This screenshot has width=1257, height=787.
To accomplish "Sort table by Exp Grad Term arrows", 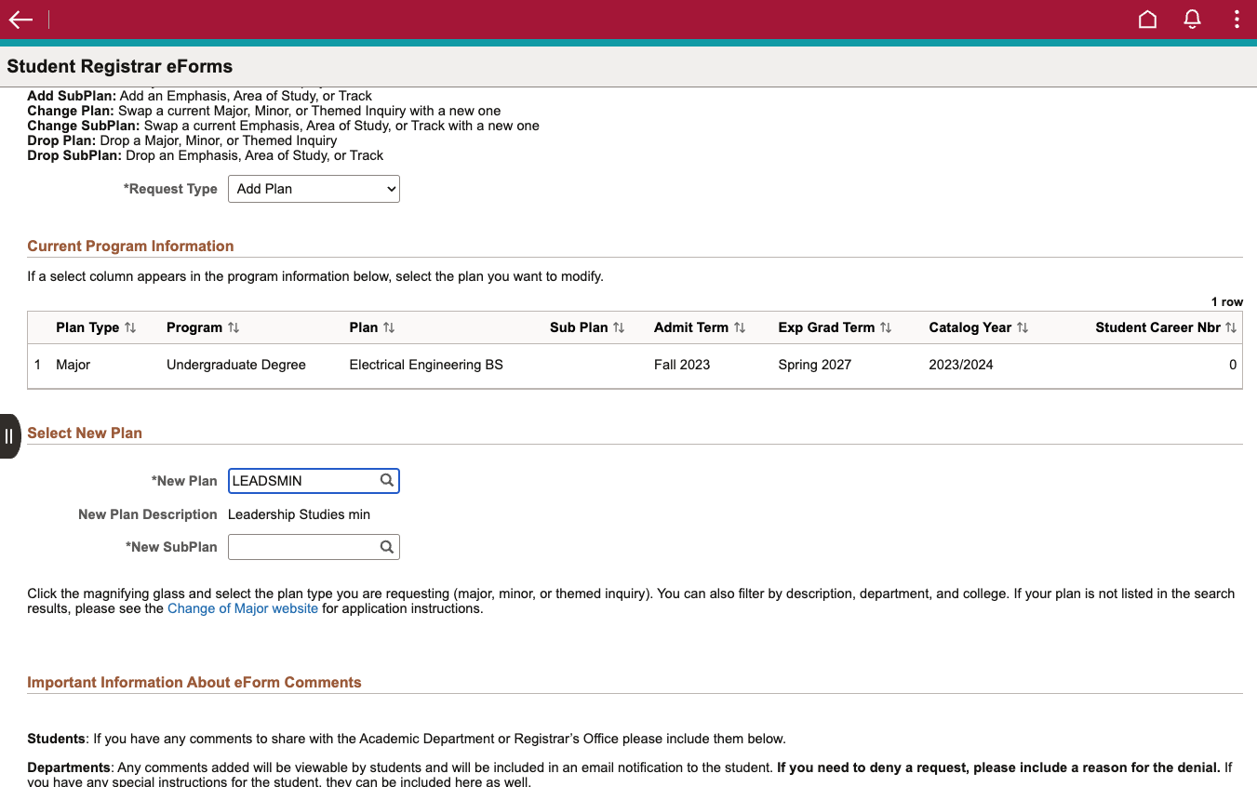I will 886,327.
